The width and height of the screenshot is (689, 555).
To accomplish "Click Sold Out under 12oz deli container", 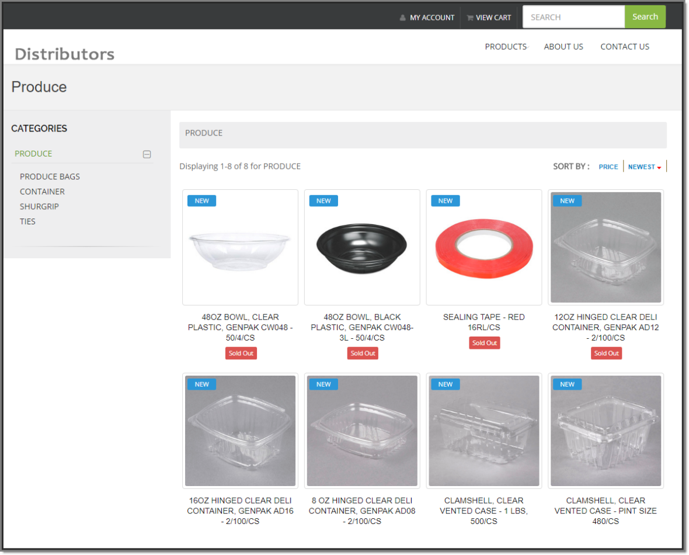I will (606, 353).
